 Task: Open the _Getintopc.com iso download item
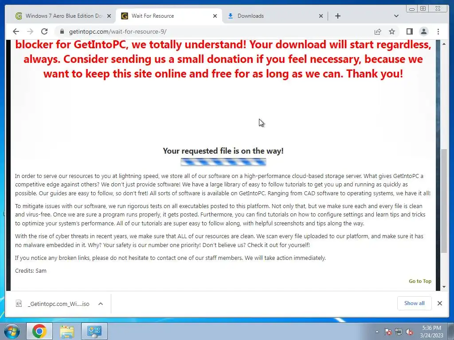point(59,304)
